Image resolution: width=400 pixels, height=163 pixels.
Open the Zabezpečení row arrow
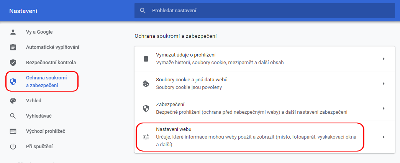click(383, 108)
